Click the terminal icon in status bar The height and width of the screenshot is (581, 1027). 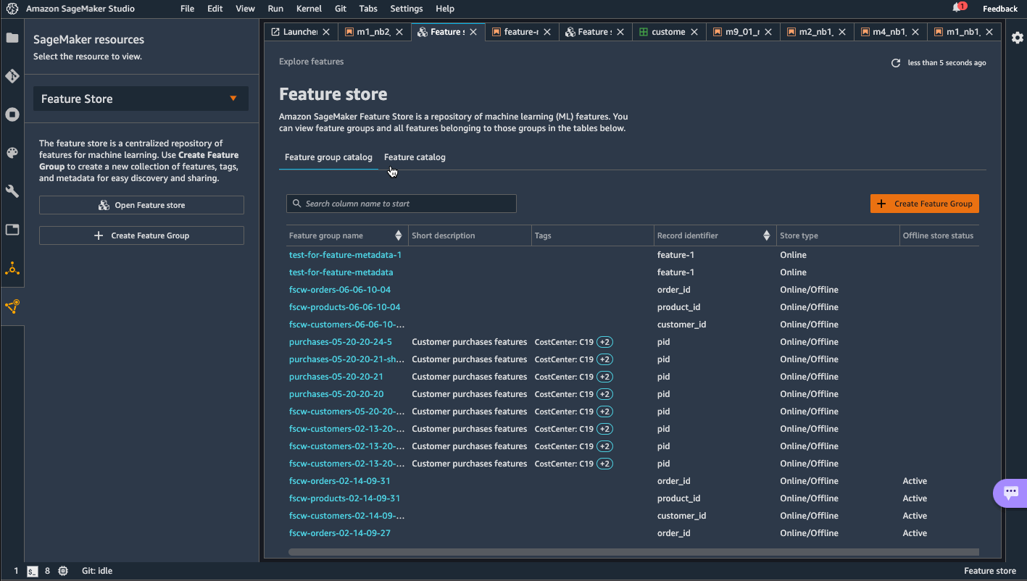pyautogui.click(x=33, y=571)
